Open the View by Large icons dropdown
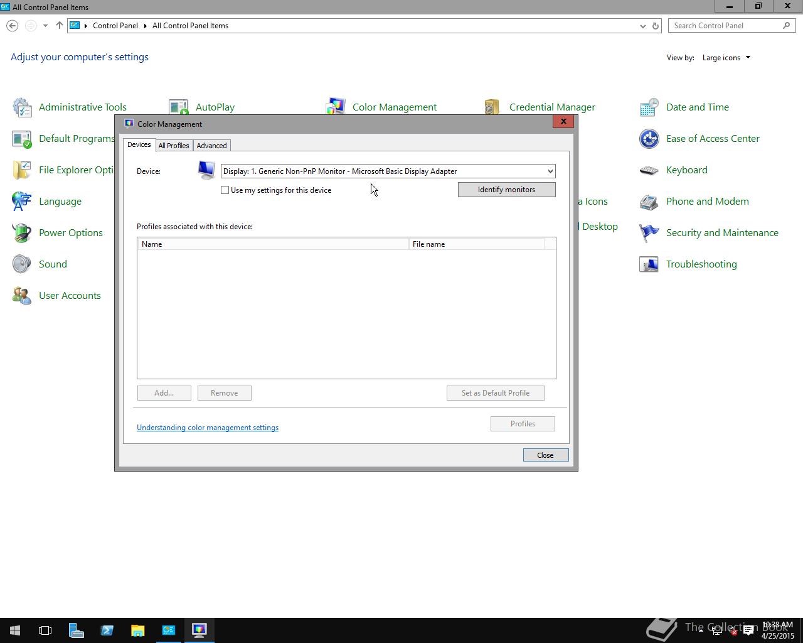 (726, 58)
